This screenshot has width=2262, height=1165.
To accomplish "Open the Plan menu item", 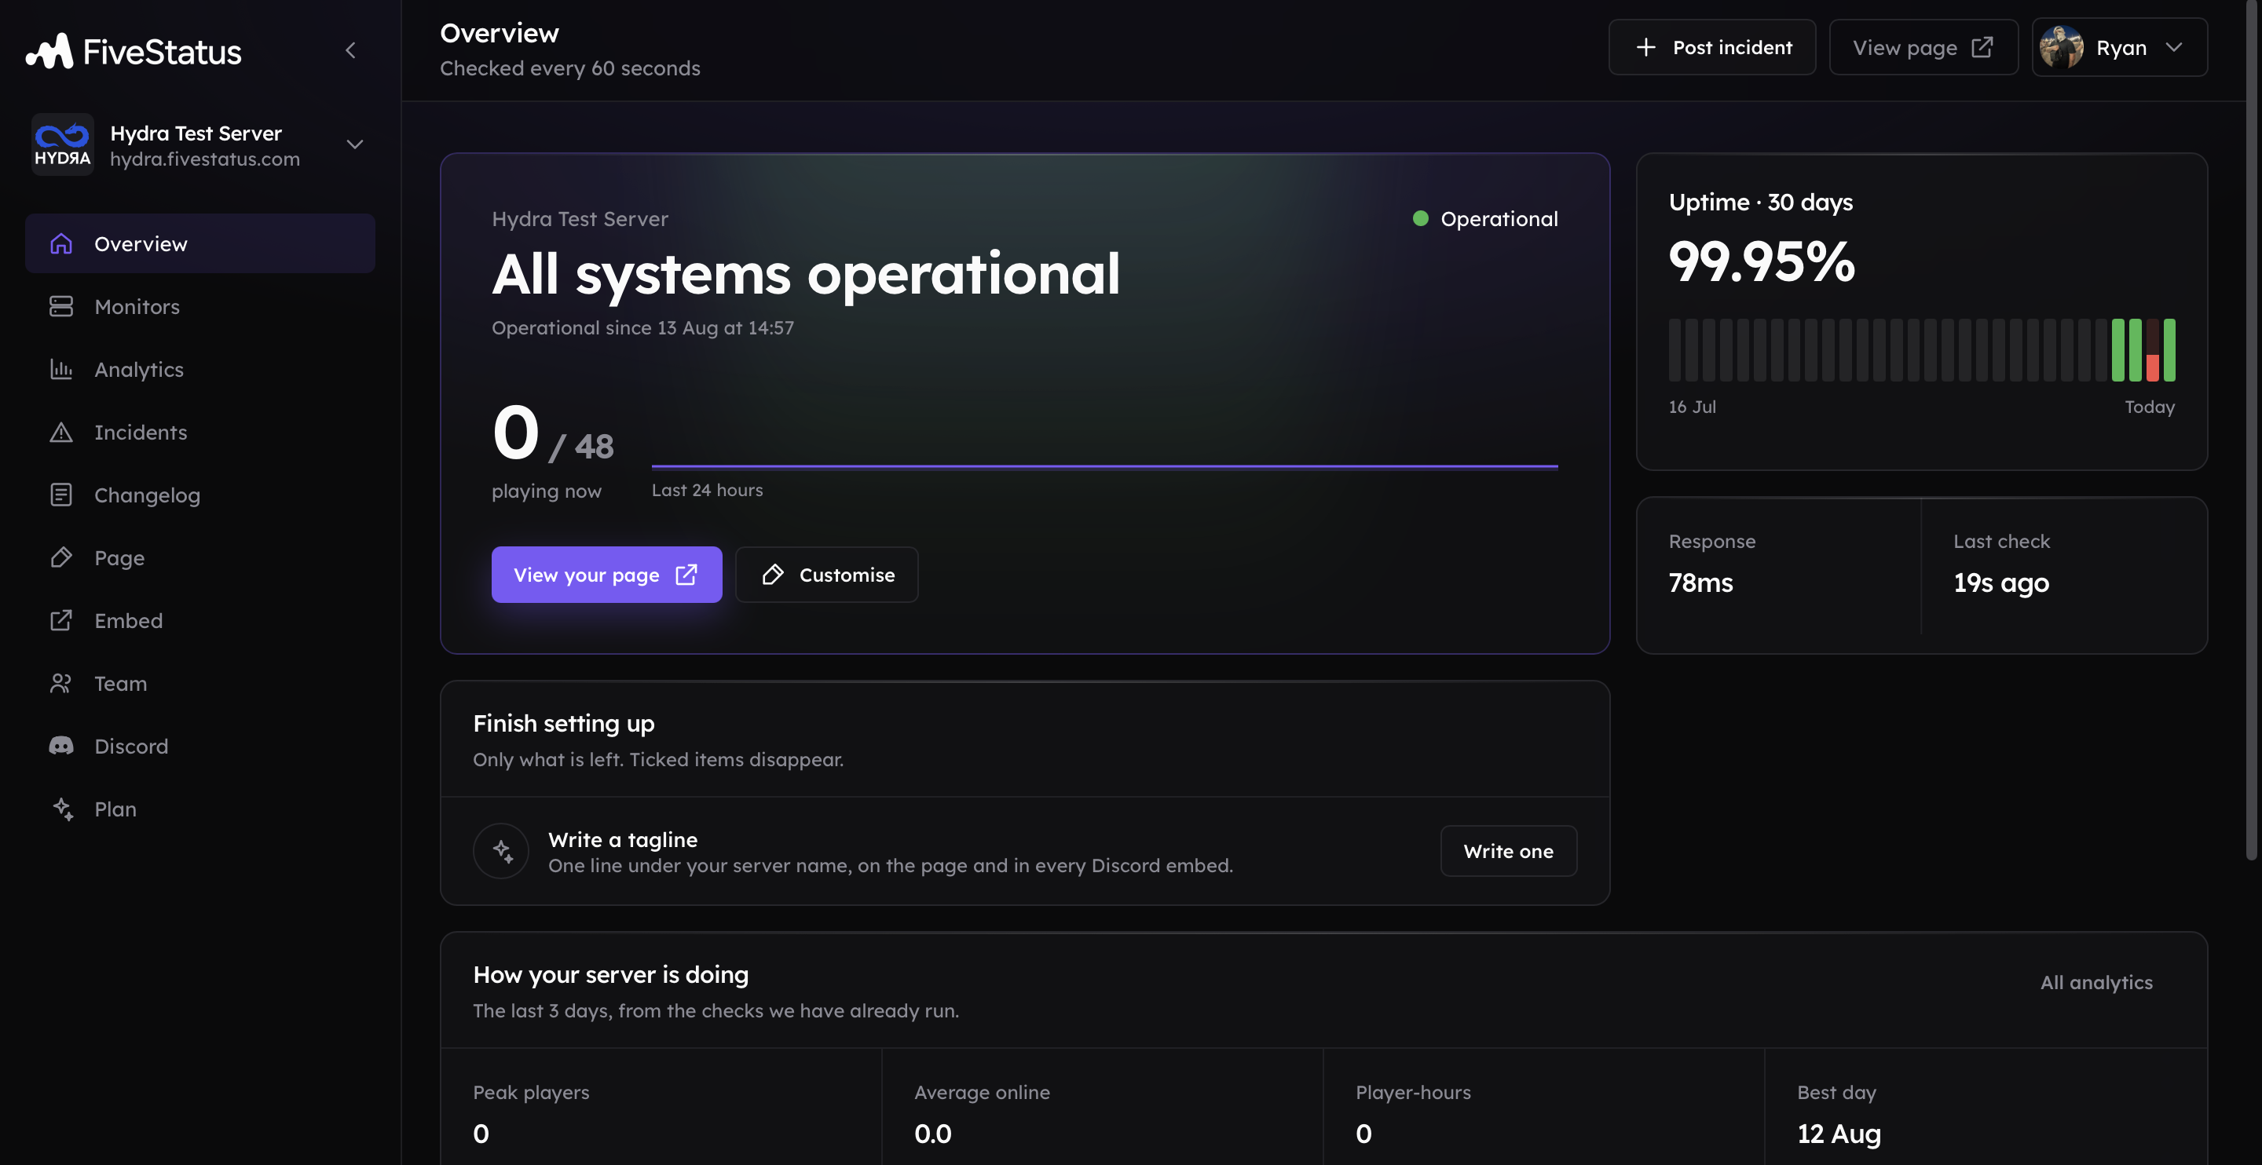I will [200, 809].
